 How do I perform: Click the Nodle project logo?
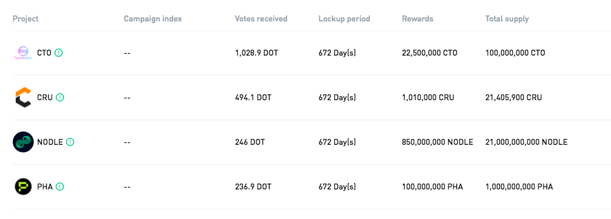23,142
